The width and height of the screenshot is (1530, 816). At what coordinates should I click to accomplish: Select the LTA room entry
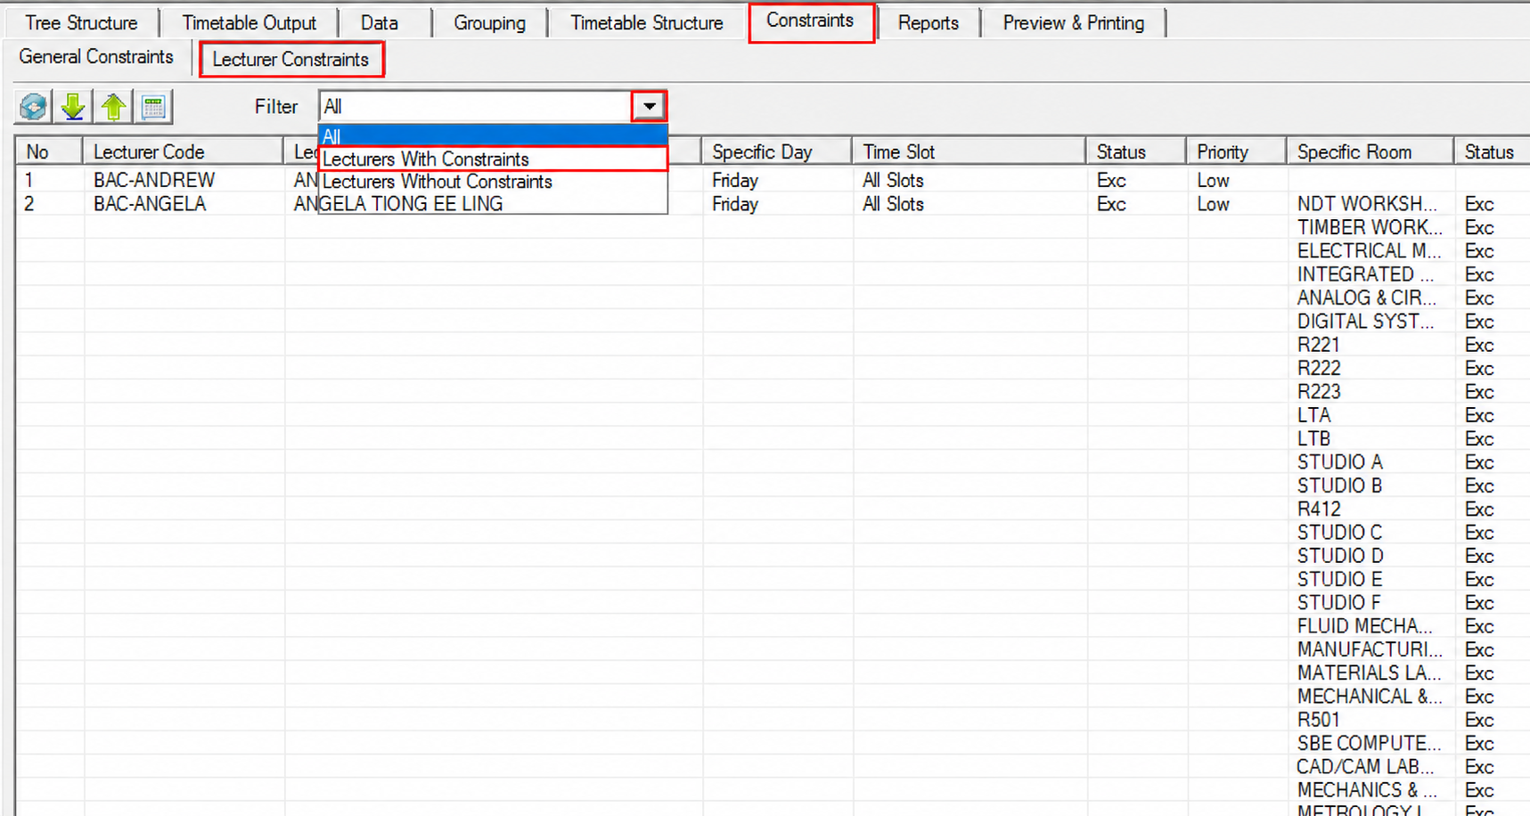pos(1313,415)
